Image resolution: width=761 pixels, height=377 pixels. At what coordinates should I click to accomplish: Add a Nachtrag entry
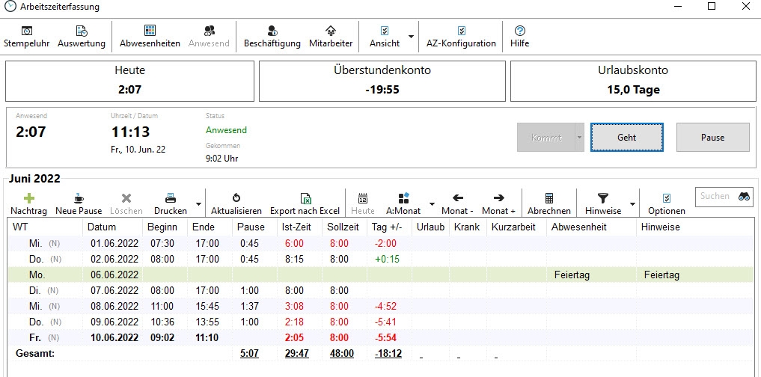(x=29, y=203)
